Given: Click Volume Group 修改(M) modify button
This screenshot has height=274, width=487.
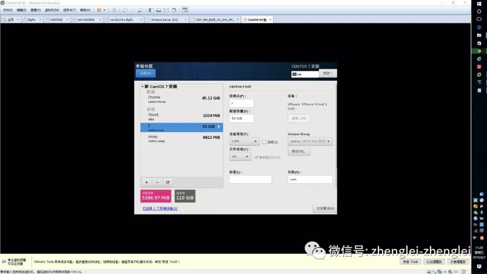Looking at the screenshot, I should (x=299, y=151).
